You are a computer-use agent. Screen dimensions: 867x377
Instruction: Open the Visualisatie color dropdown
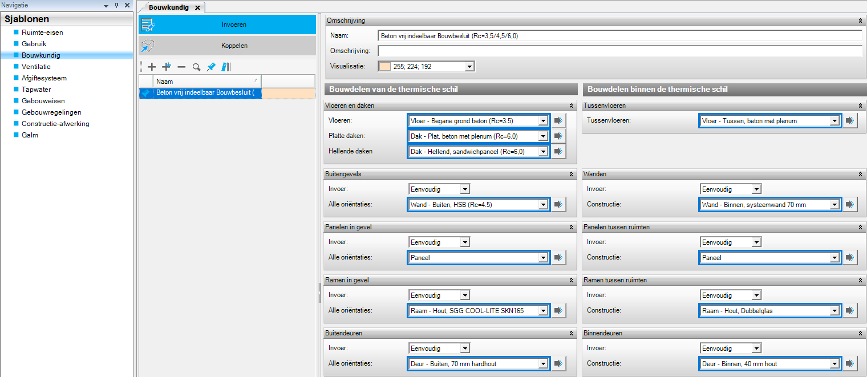(469, 67)
